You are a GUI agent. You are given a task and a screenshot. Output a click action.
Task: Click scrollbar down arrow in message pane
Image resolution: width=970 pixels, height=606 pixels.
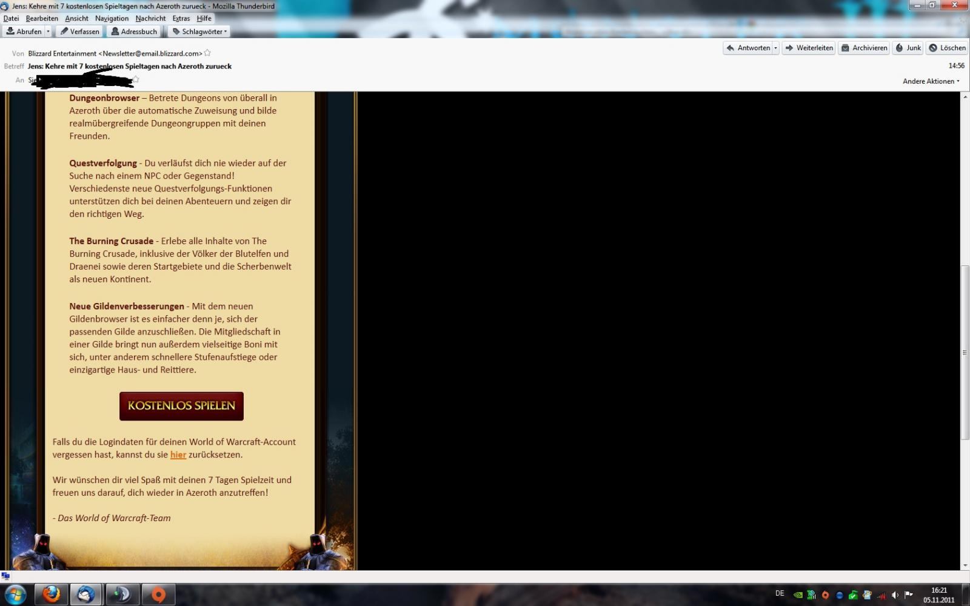pos(965,565)
